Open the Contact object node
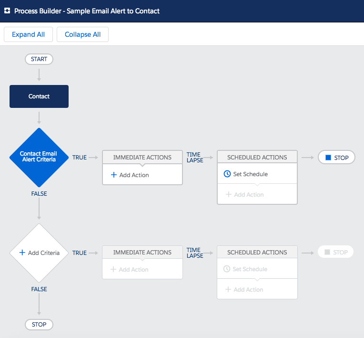 point(39,96)
